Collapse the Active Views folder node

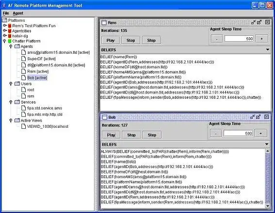(x=11, y=121)
